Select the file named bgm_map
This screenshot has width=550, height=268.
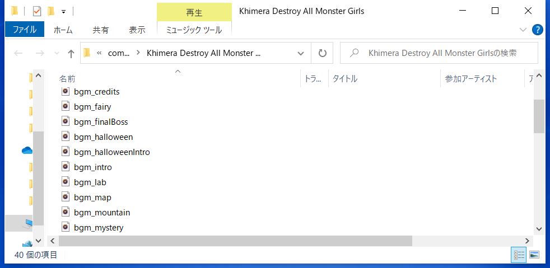coord(92,198)
